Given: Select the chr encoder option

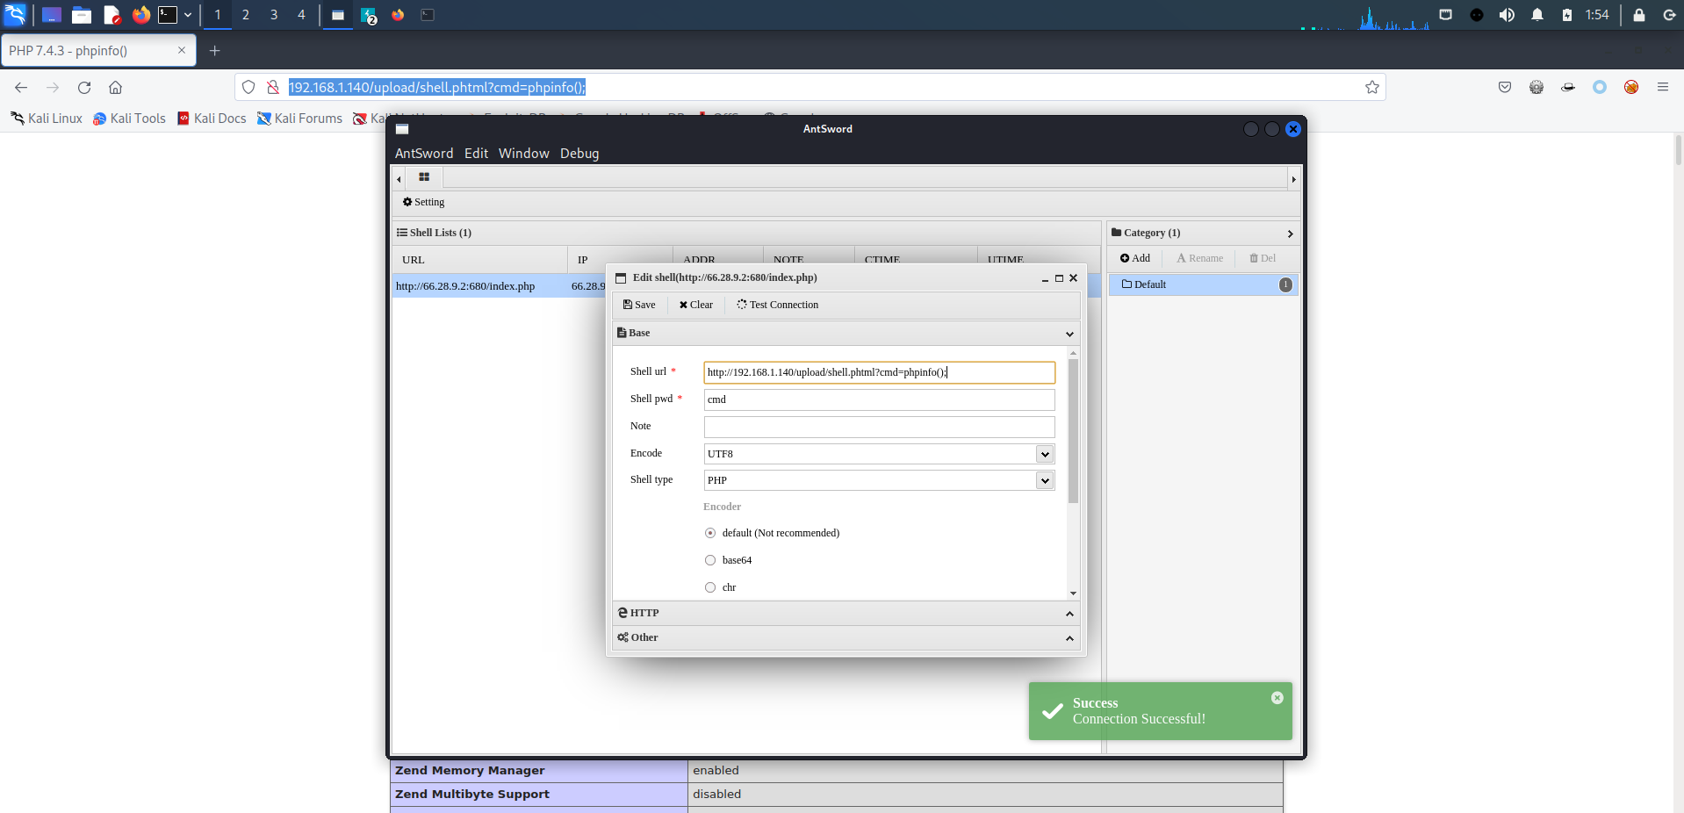Looking at the screenshot, I should click(x=710, y=587).
